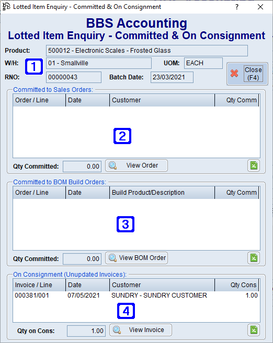Image resolution: width=273 pixels, height=343 pixels.
Task: Export On Consignment grid to Excel
Action: pos(254,330)
